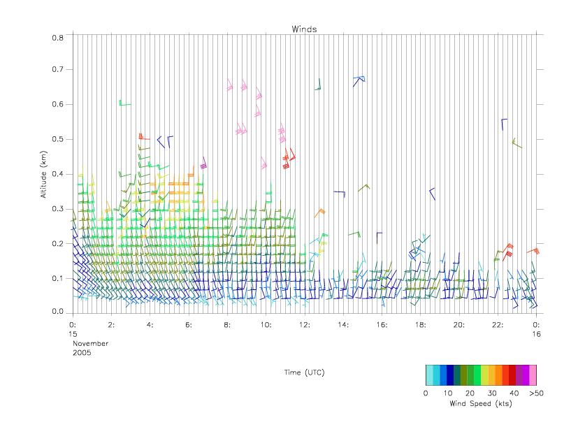Click the 0.0 altitude tick label
The height and width of the screenshot is (427, 578).
pyautogui.click(x=57, y=312)
